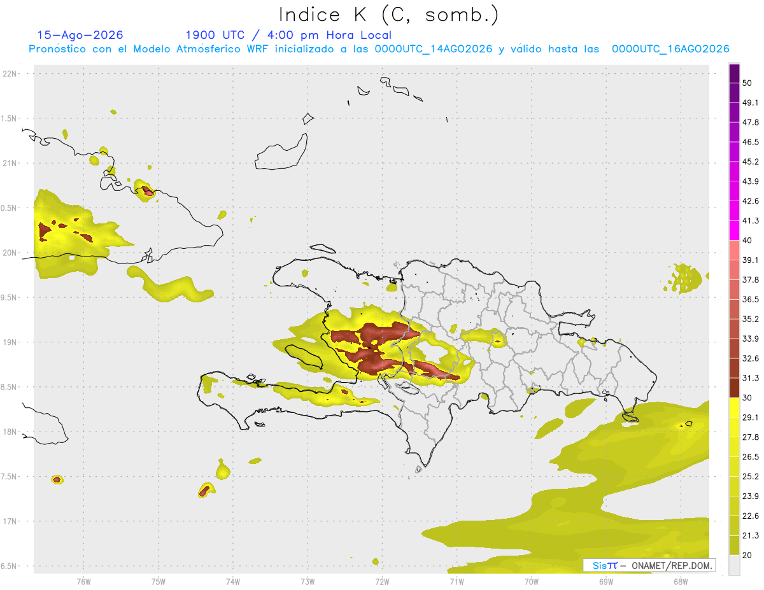
Task: Click the color bar value '35.2'
Action: coord(750,319)
